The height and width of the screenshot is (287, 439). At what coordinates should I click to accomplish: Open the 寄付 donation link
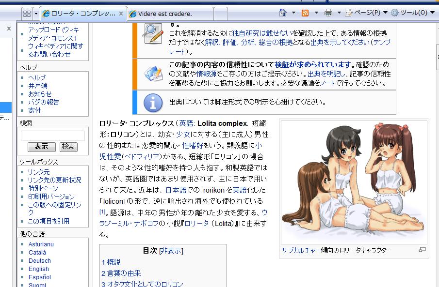34,110
